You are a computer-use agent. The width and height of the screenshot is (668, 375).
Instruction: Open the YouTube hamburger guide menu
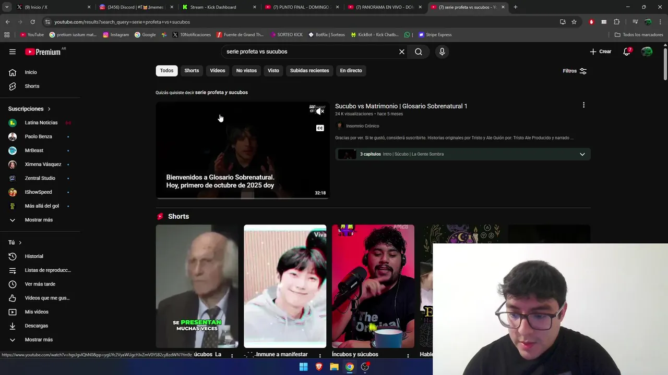click(x=13, y=52)
